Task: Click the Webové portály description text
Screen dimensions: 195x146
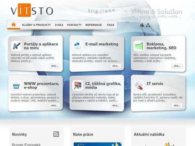Action: click(32, 58)
